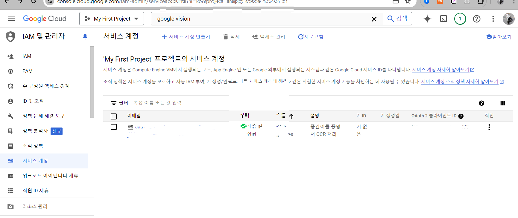Toggle the pin icon next to IAM 및 관리자
Screen dimensions: 518x218
[x=85, y=37]
